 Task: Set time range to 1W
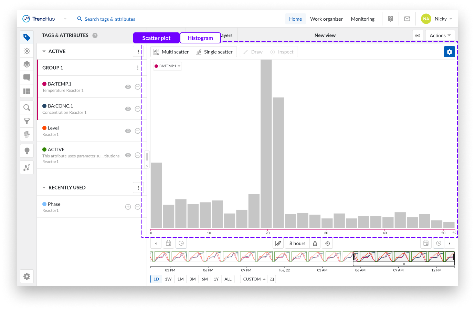click(x=168, y=279)
